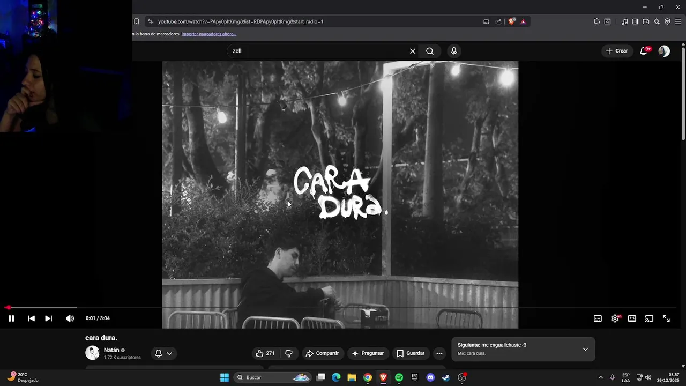Viewport: 686px width, 386px height.
Task: Open YouTube notifications bell
Action: point(644,51)
